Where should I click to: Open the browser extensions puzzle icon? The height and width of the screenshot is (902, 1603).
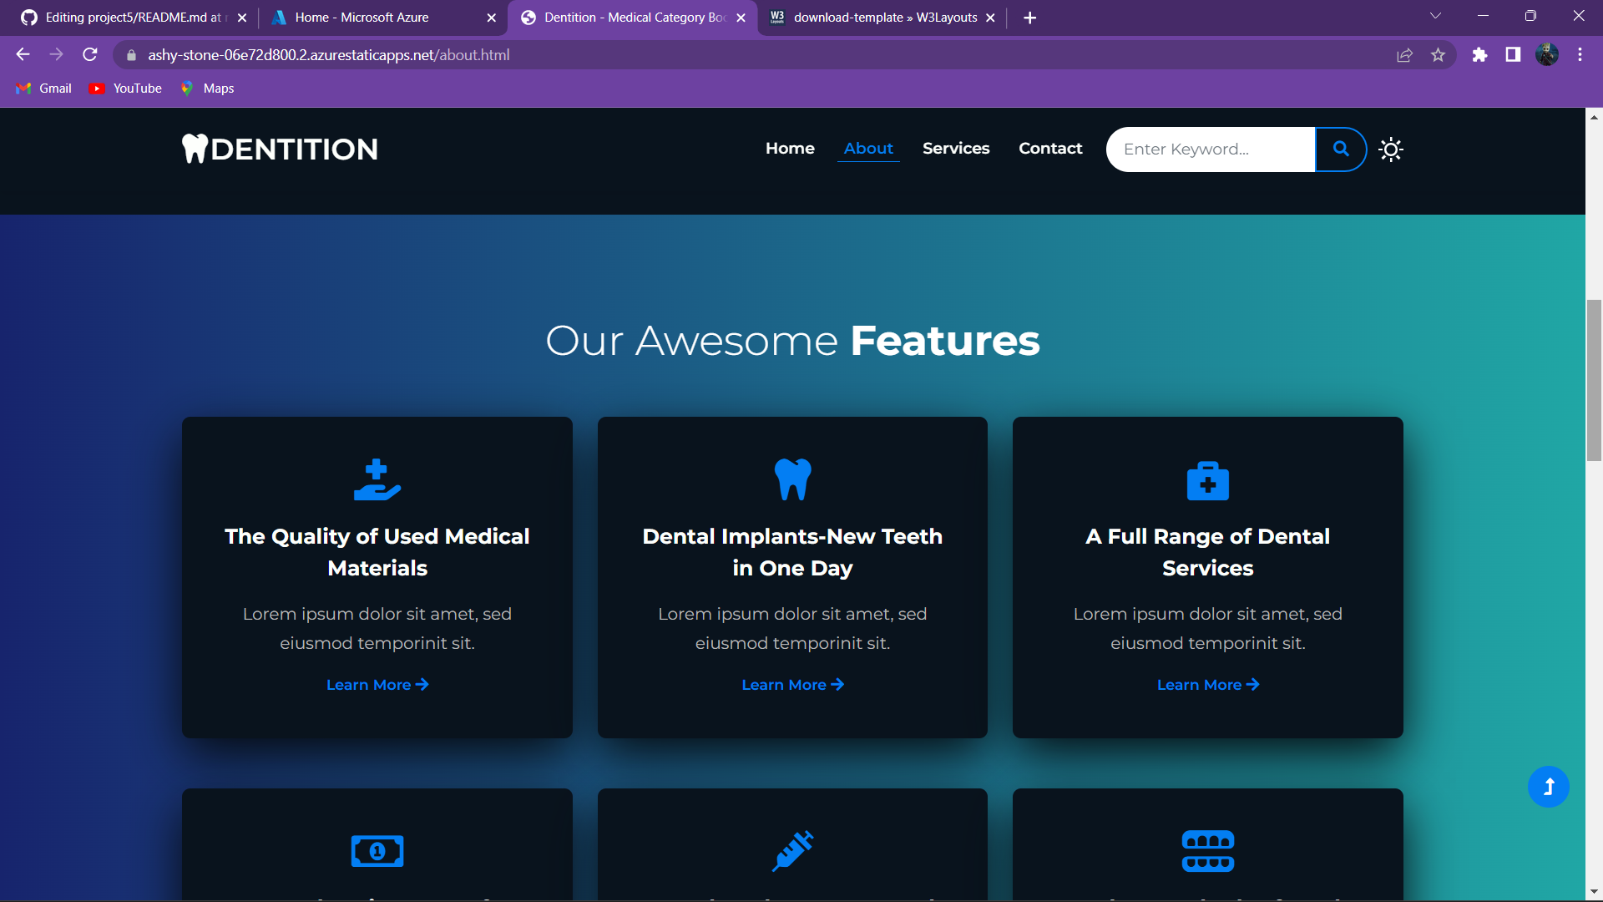(1479, 55)
